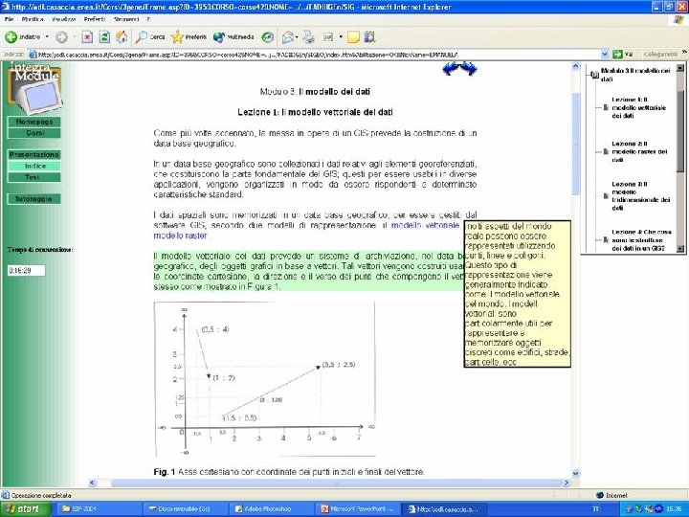This screenshot has height=517, width=689.
Task: Open Test in the sidebar
Action: pyautogui.click(x=34, y=177)
